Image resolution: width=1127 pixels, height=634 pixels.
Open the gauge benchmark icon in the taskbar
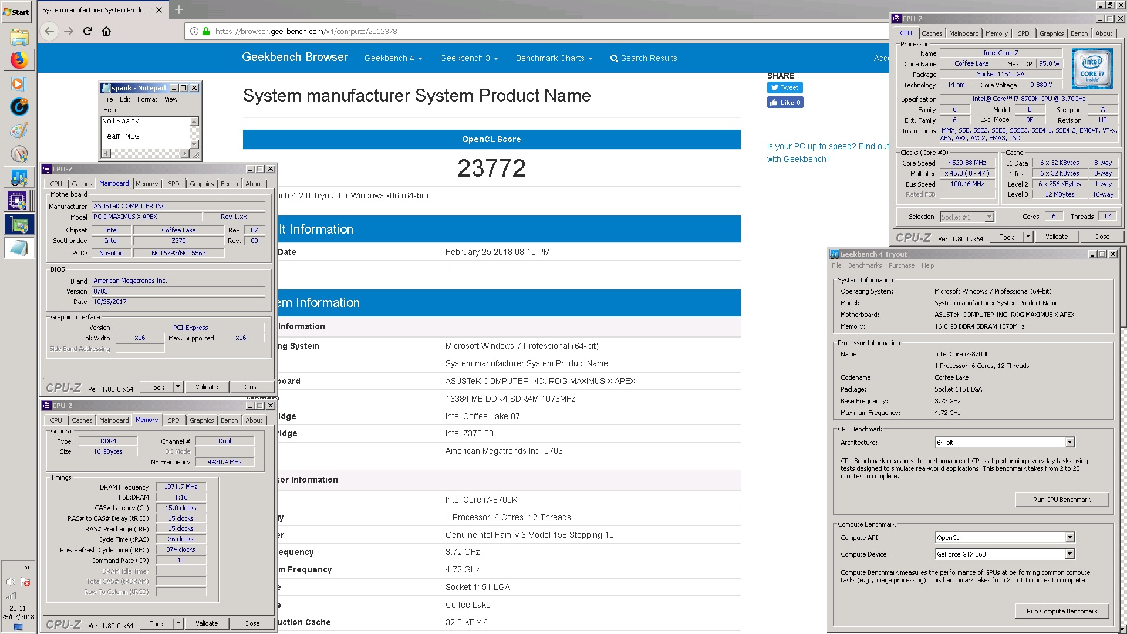[19, 154]
